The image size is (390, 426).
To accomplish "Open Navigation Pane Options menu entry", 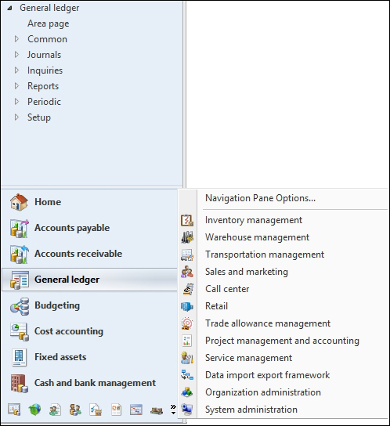I will click(x=260, y=198).
